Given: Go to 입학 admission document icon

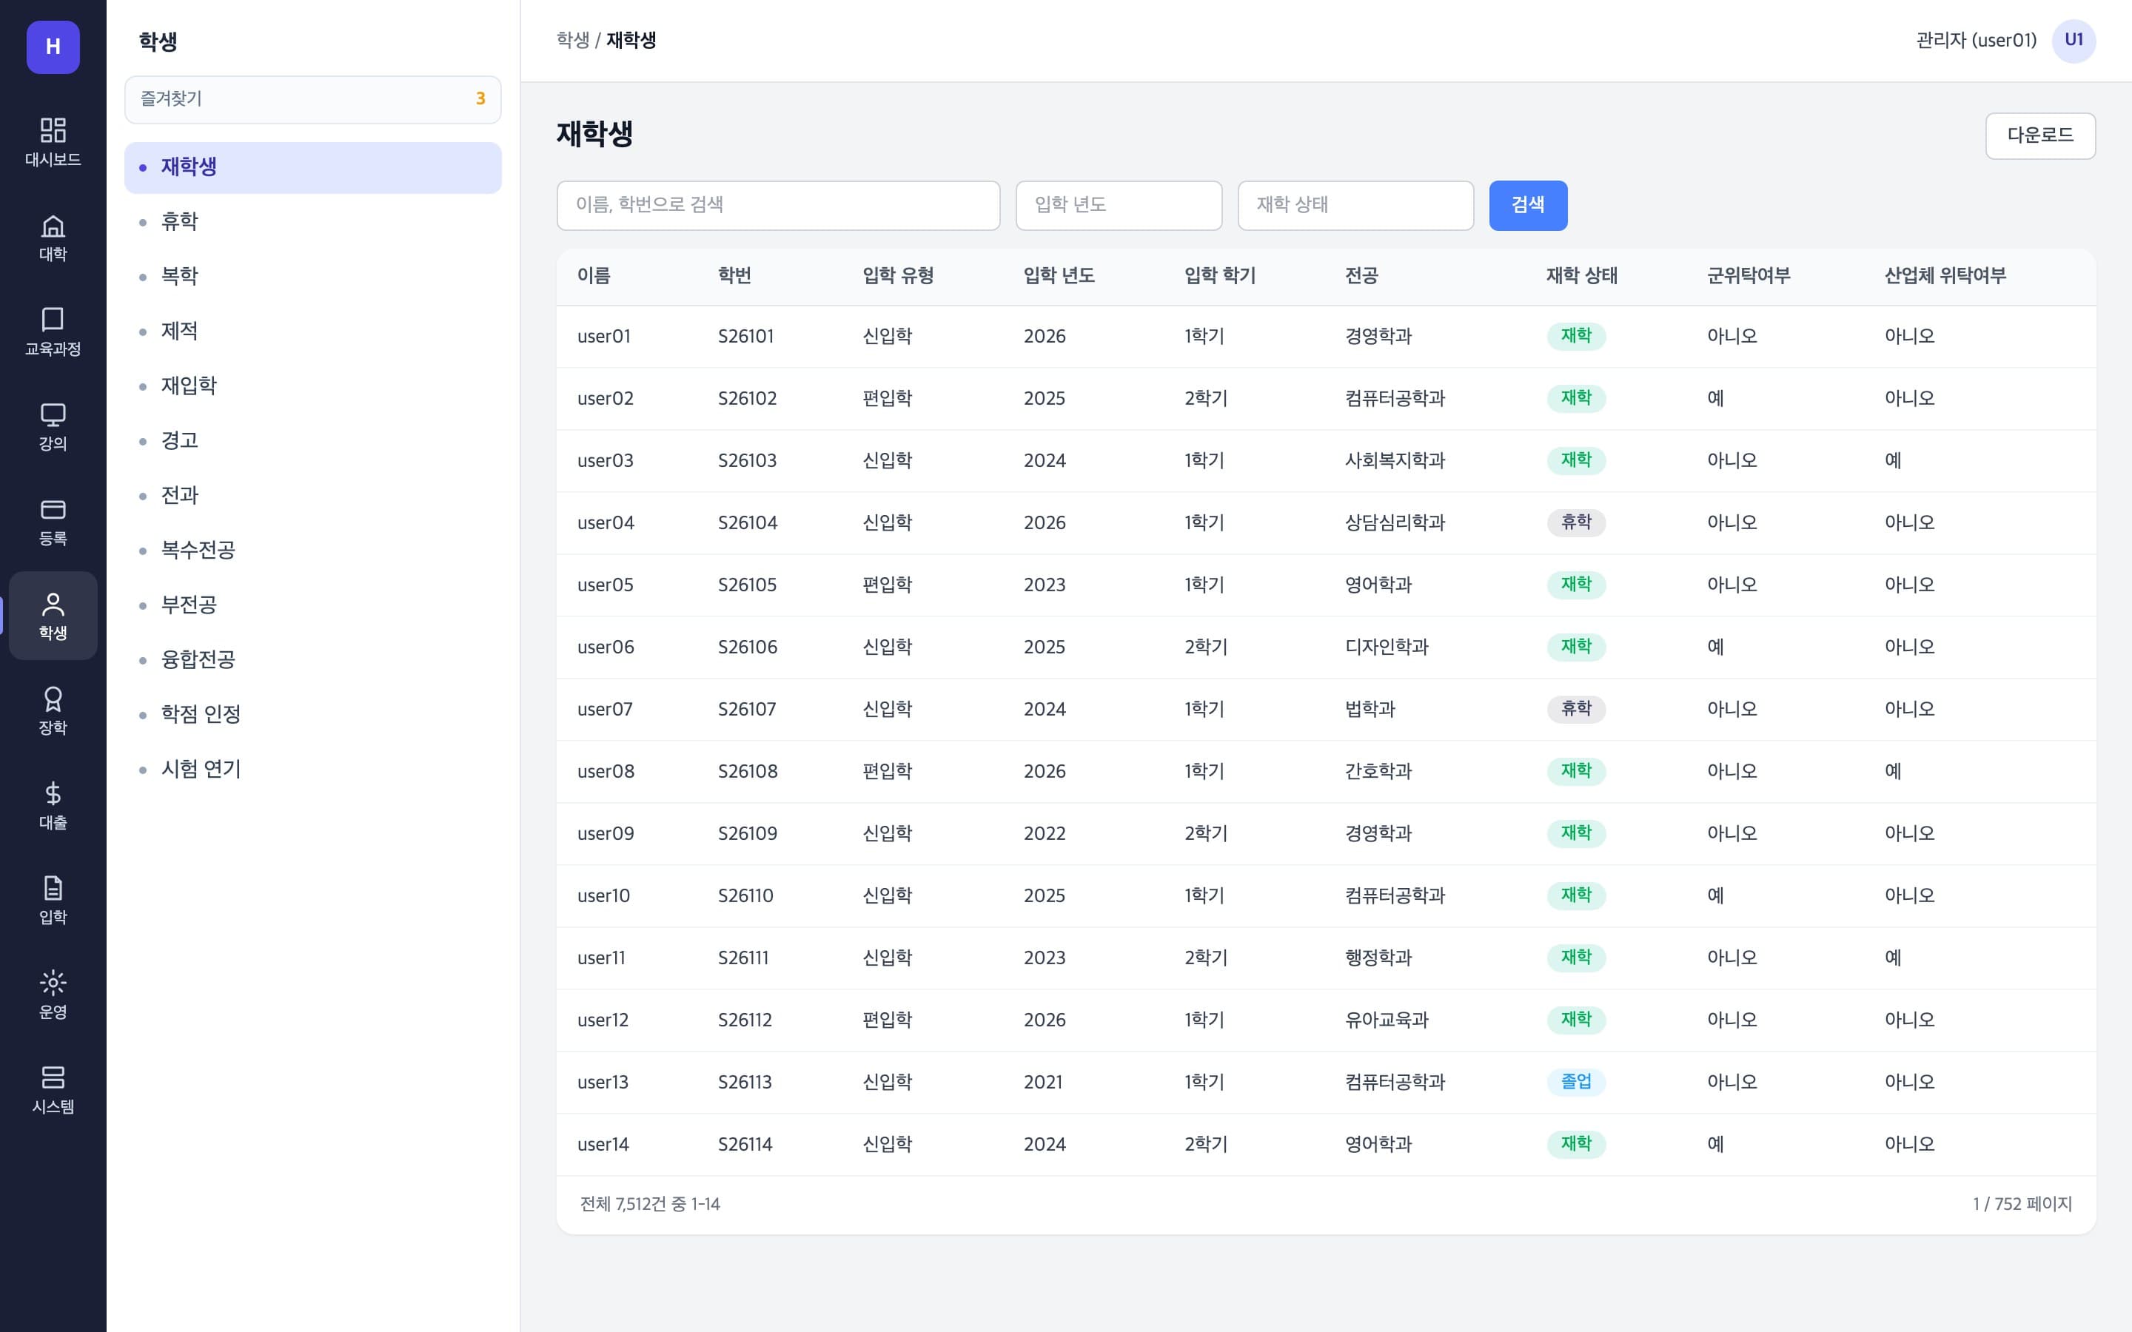Looking at the screenshot, I should (53, 901).
